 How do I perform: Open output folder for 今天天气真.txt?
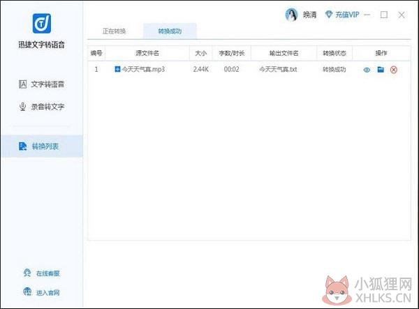tap(381, 70)
